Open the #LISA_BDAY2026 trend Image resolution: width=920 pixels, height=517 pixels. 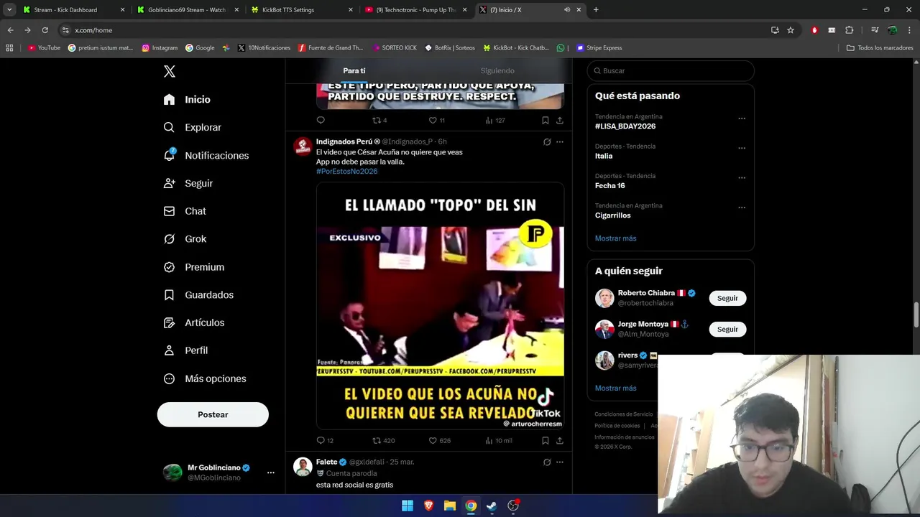tap(625, 126)
